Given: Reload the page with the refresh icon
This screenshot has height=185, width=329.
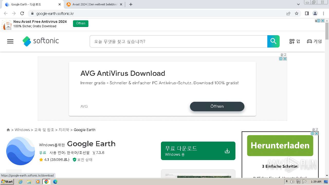Looking at the screenshot, I should click(22, 13).
